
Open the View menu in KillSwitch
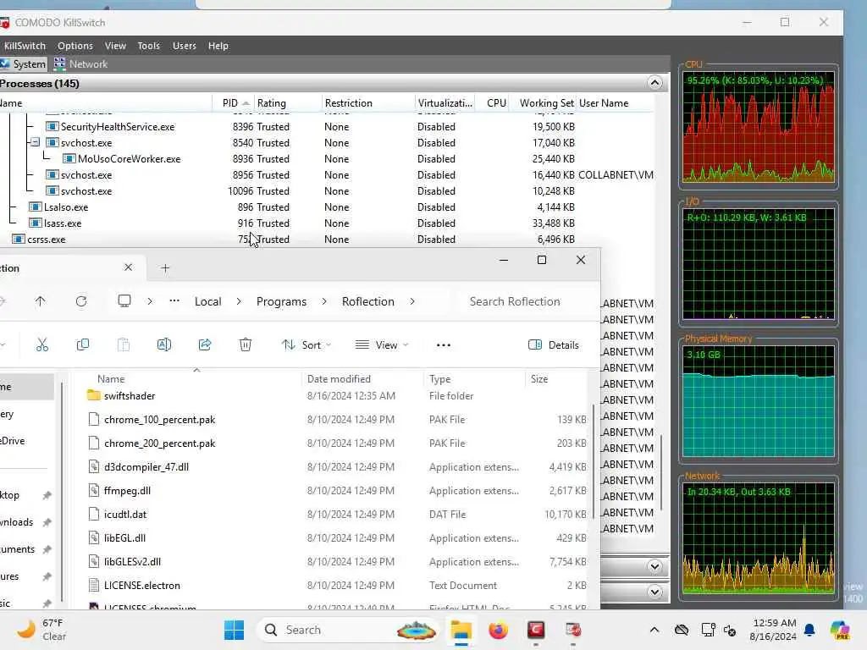(x=115, y=46)
